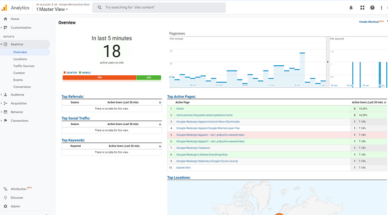This screenshot has height=215, width=388.
Task: Click the All accounts breadcrumb
Action: [x=43, y=4]
